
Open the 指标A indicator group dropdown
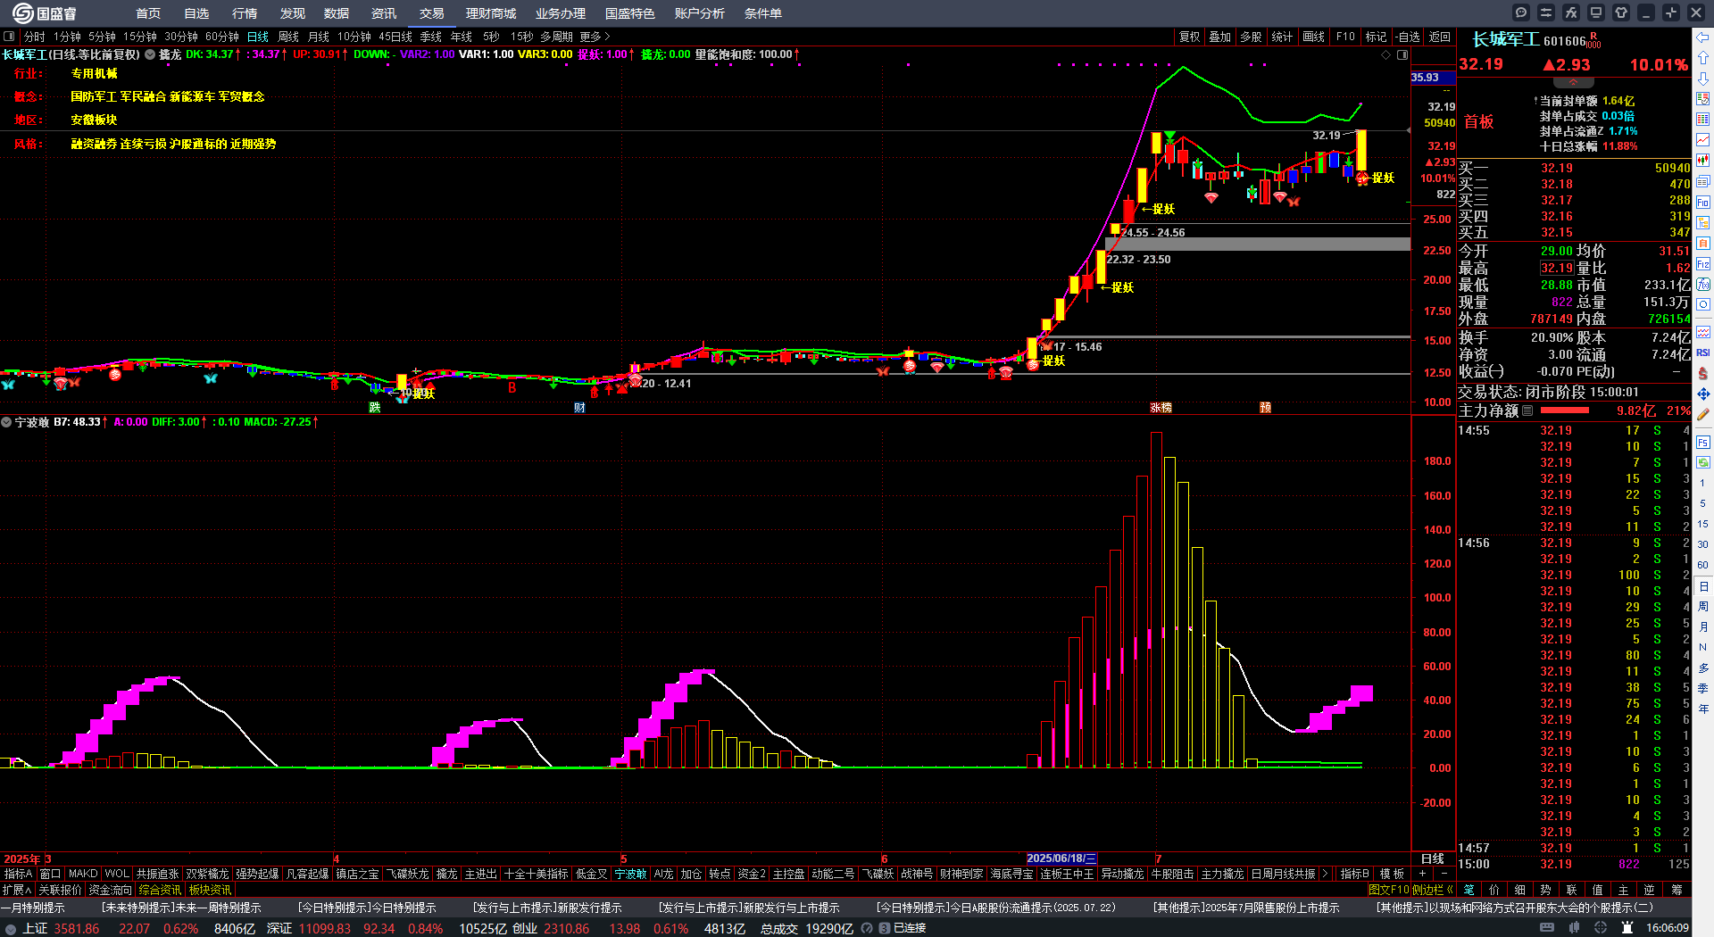pos(18,874)
